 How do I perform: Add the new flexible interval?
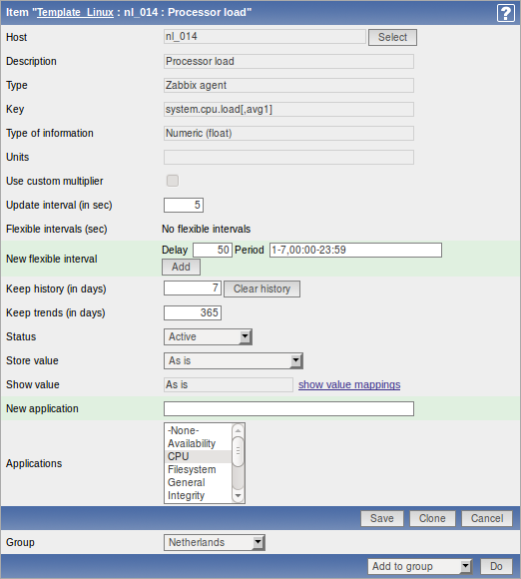coord(181,267)
